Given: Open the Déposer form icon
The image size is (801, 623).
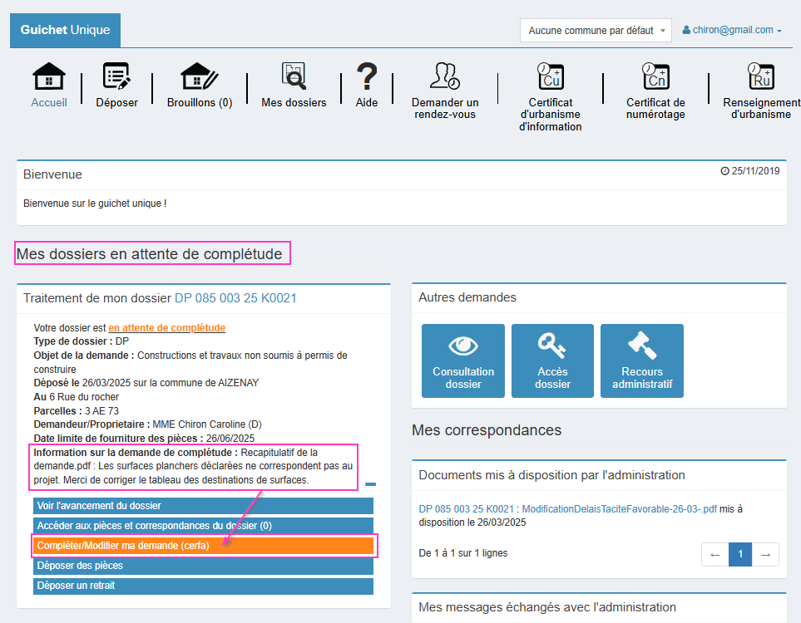Looking at the screenshot, I should pos(116,76).
